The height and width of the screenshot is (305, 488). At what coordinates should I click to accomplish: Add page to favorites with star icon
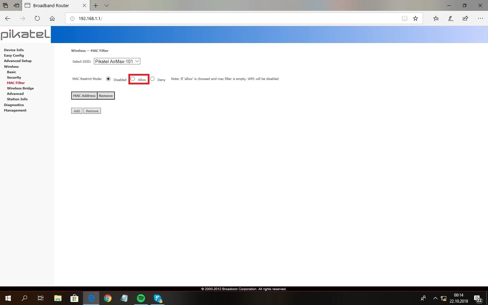pyautogui.click(x=415, y=19)
